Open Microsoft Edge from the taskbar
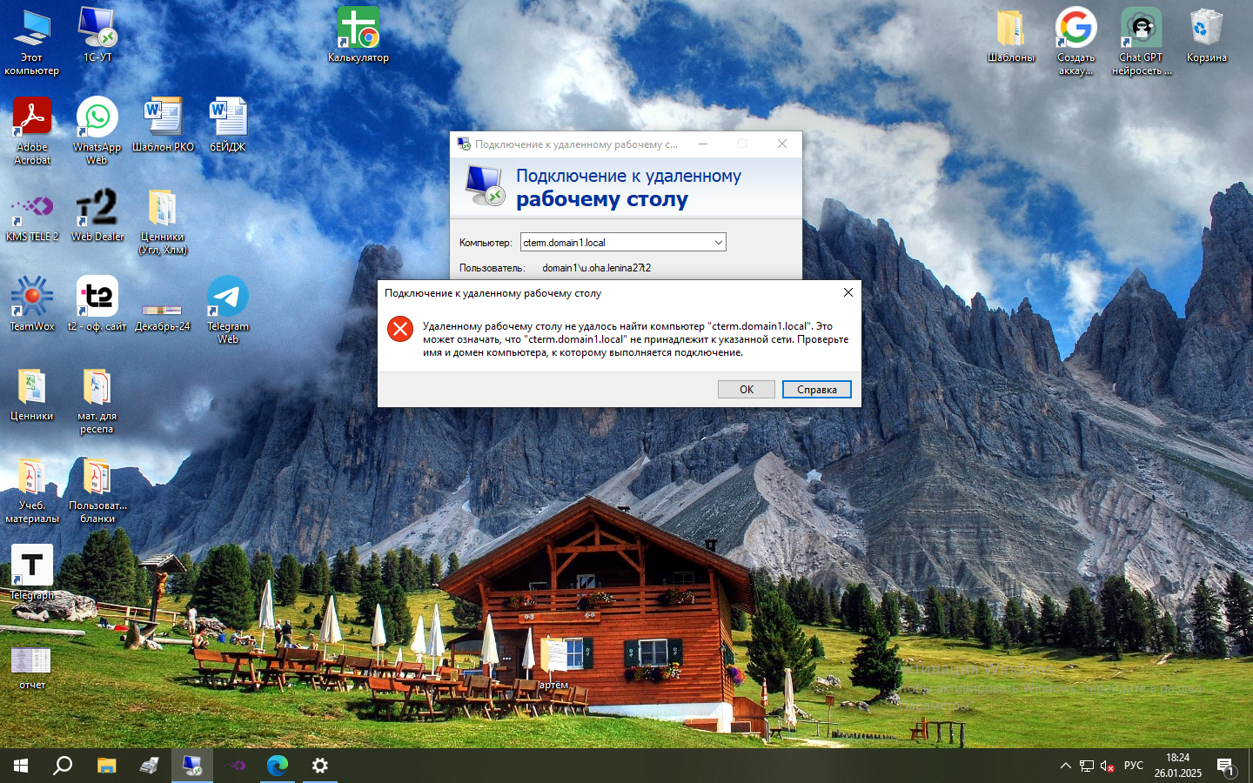This screenshot has height=783, width=1253. 278,766
